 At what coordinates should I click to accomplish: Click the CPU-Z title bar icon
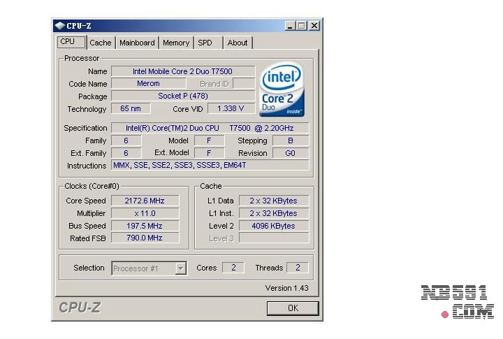[x=59, y=26]
